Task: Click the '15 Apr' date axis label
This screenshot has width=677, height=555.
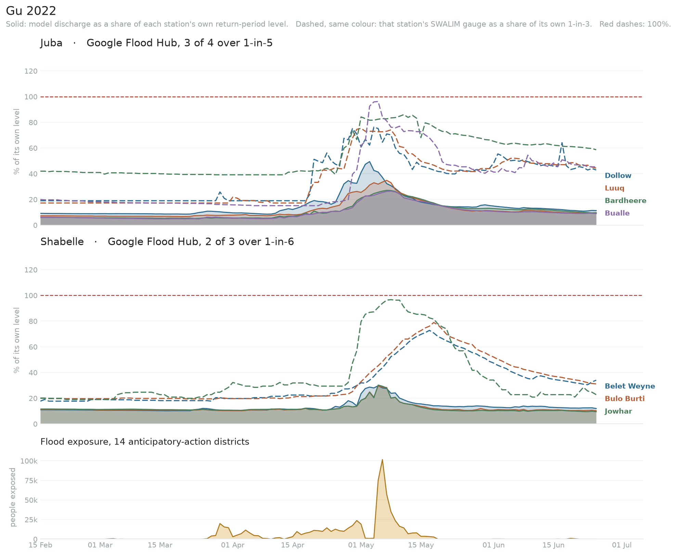Action: [292, 545]
